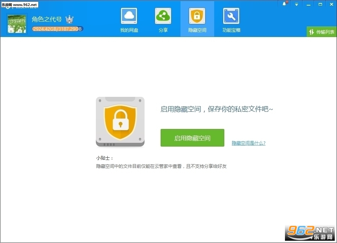Click the username 角色之代号
Viewport: 337px width, 243px height.
click(47, 19)
